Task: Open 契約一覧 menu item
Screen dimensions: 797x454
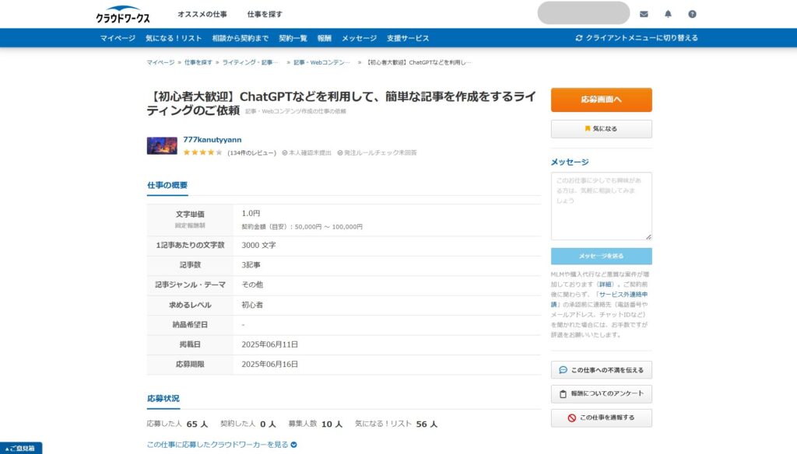Action: tap(293, 38)
